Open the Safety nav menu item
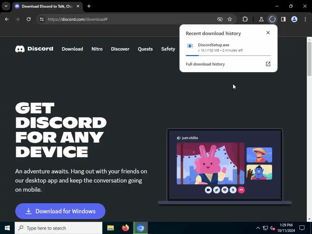Viewport: 312px width, 234px height. [168, 49]
